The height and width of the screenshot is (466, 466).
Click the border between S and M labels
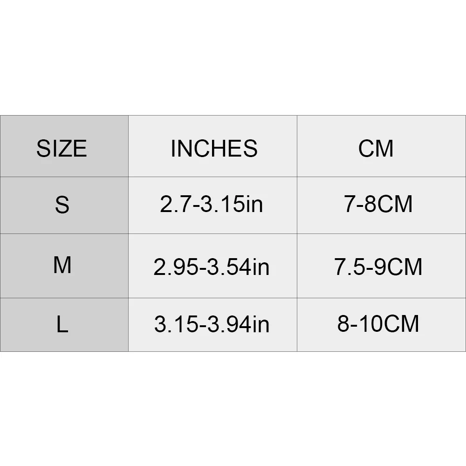(64, 233)
